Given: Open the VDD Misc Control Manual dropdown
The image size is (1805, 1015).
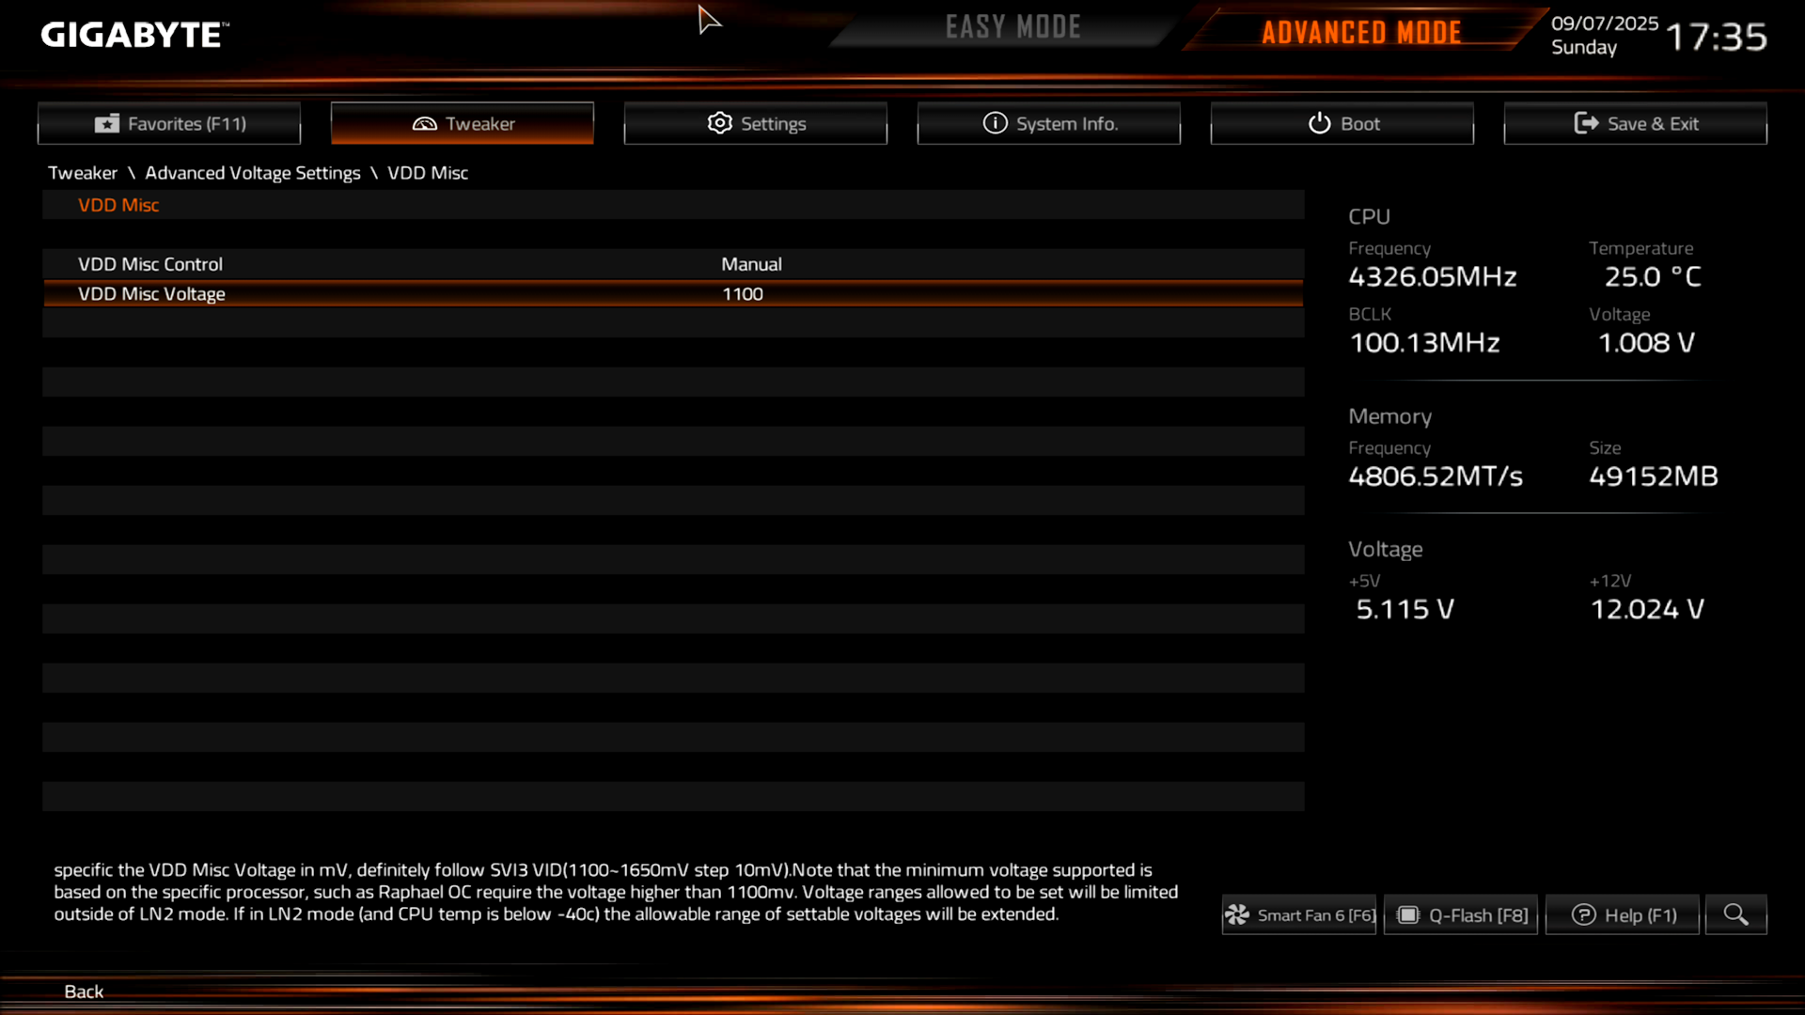Looking at the screenshot, I should pyautogui.click(x=751, y=264).
